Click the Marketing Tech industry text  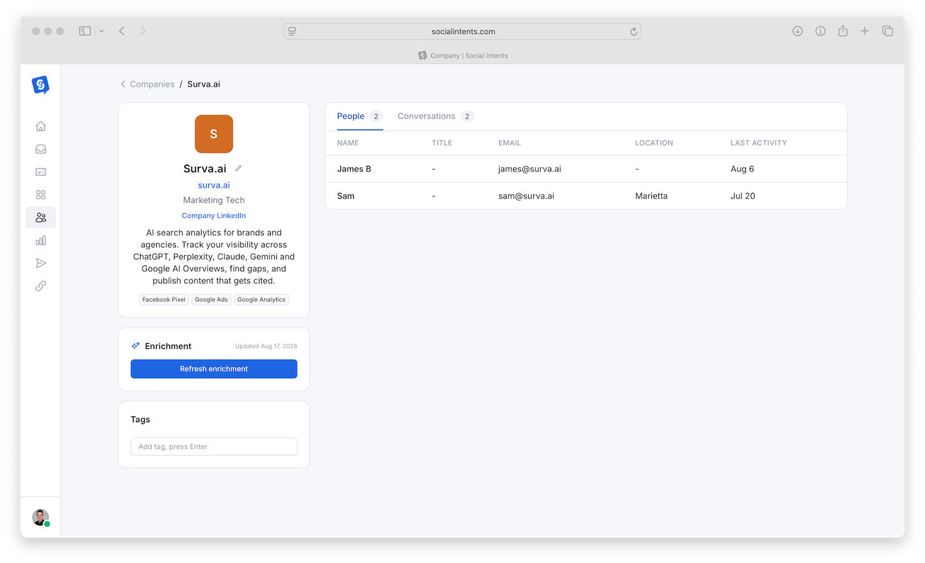click(214, 201)
